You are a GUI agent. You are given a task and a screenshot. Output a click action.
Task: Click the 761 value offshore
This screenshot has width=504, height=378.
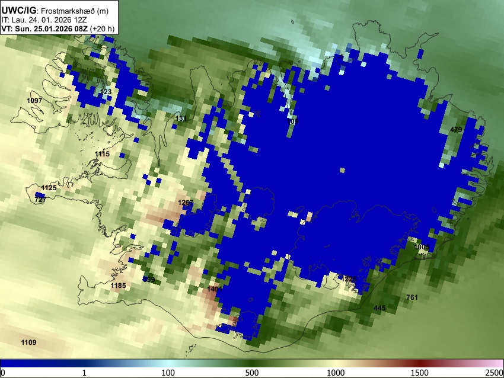pyautogui.click(x=412, y=297)
